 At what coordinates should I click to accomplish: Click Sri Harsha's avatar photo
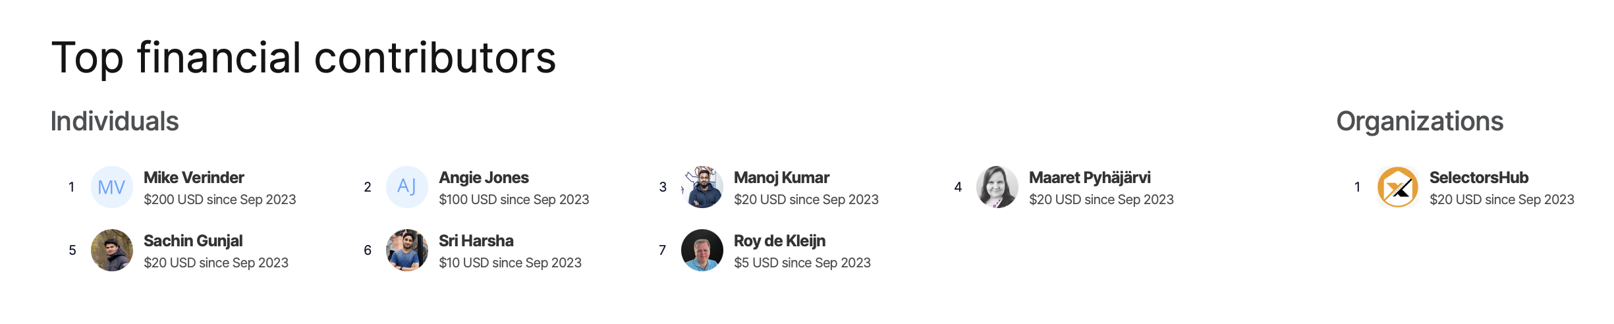406,250
